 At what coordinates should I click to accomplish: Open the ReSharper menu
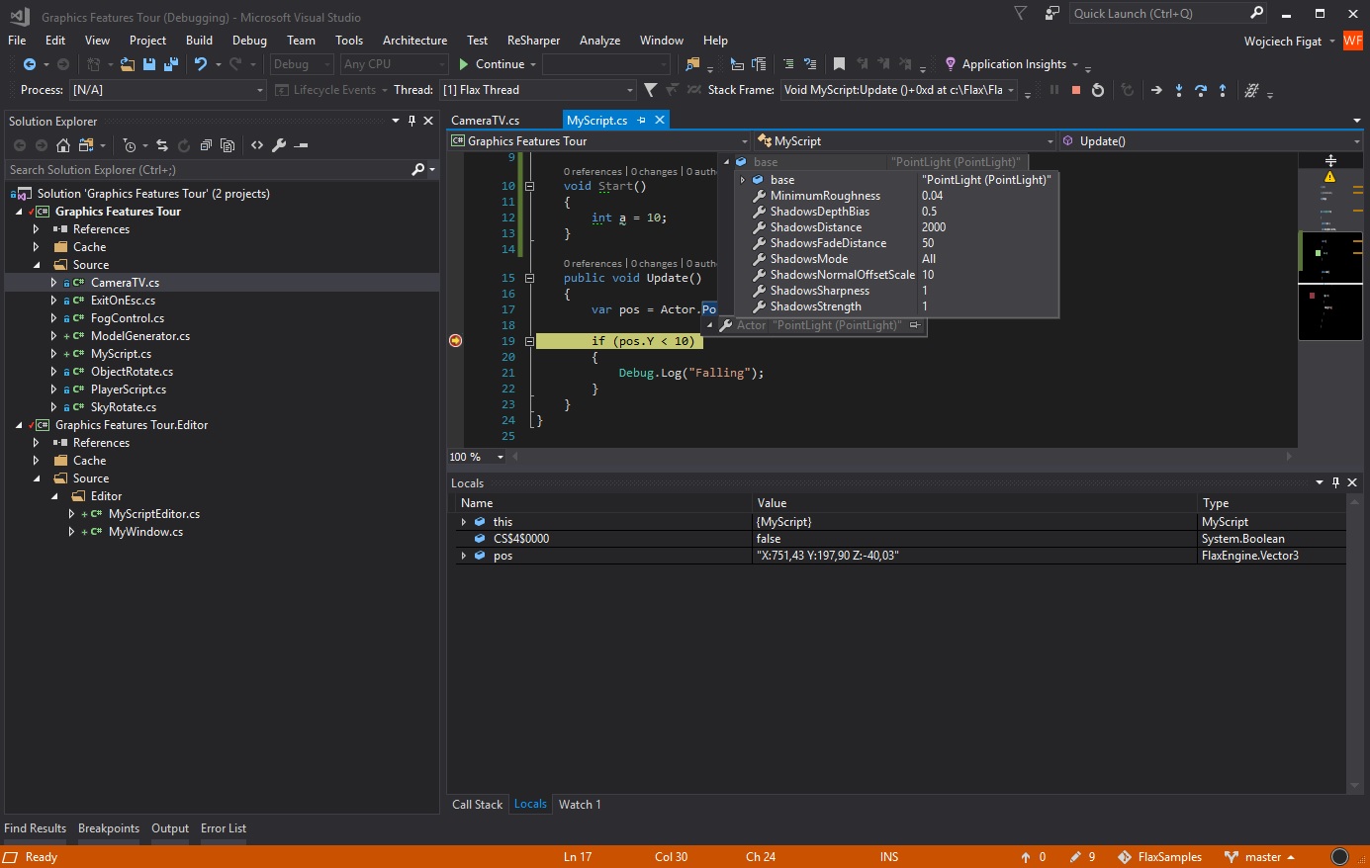click(x=533, y=41)
